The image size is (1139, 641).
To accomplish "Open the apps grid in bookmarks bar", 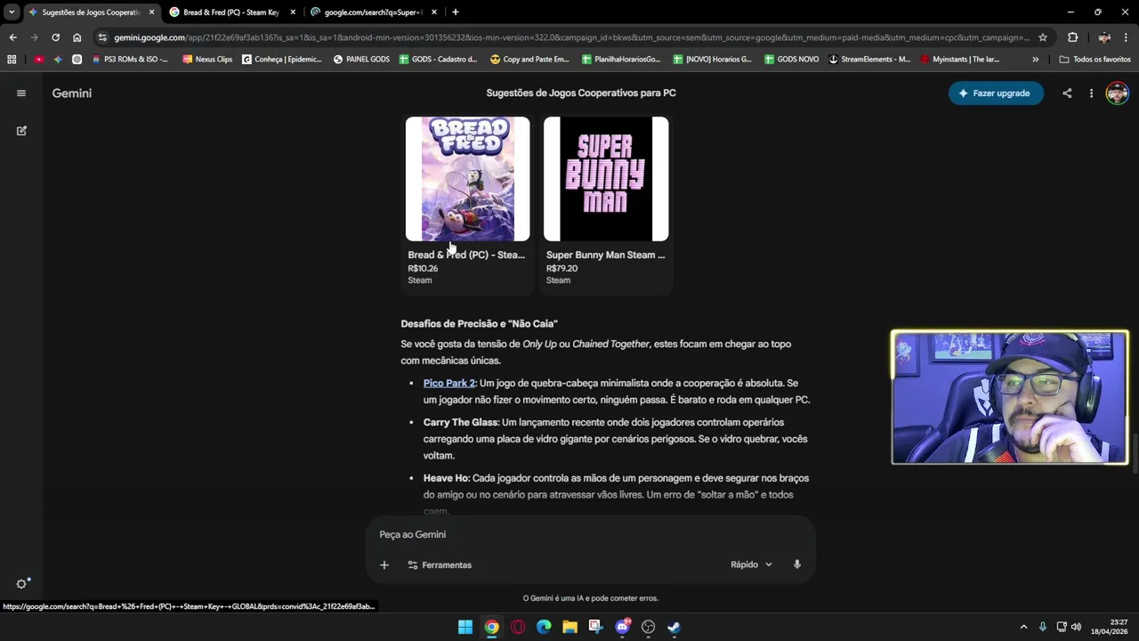I will [12, 60].
